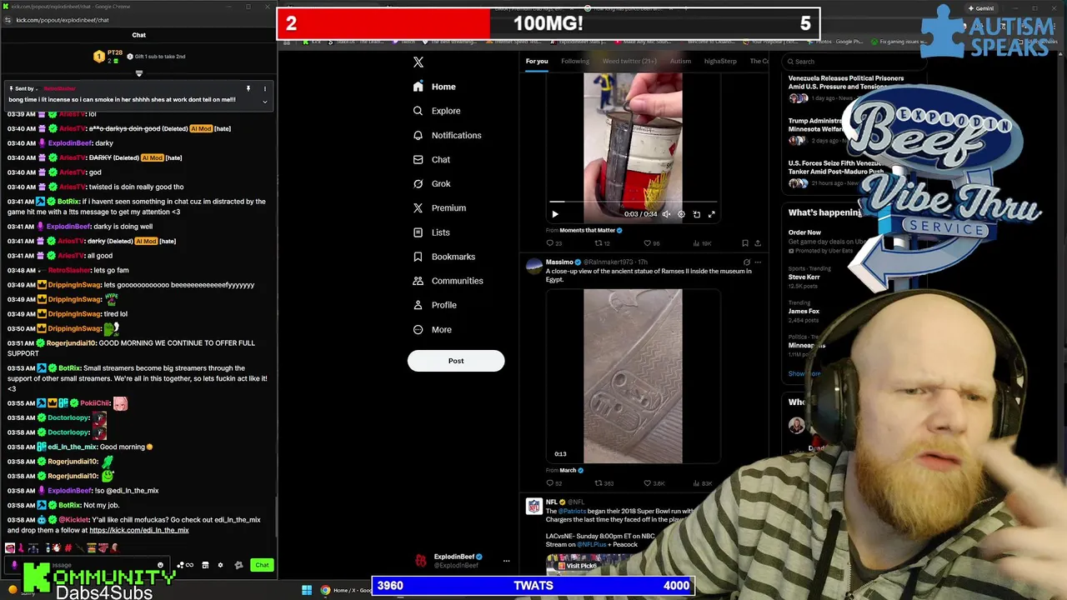Screen dimensions: 1067x600
Task: Click the X logo in sidebar
Action: [x=418, y=62]
